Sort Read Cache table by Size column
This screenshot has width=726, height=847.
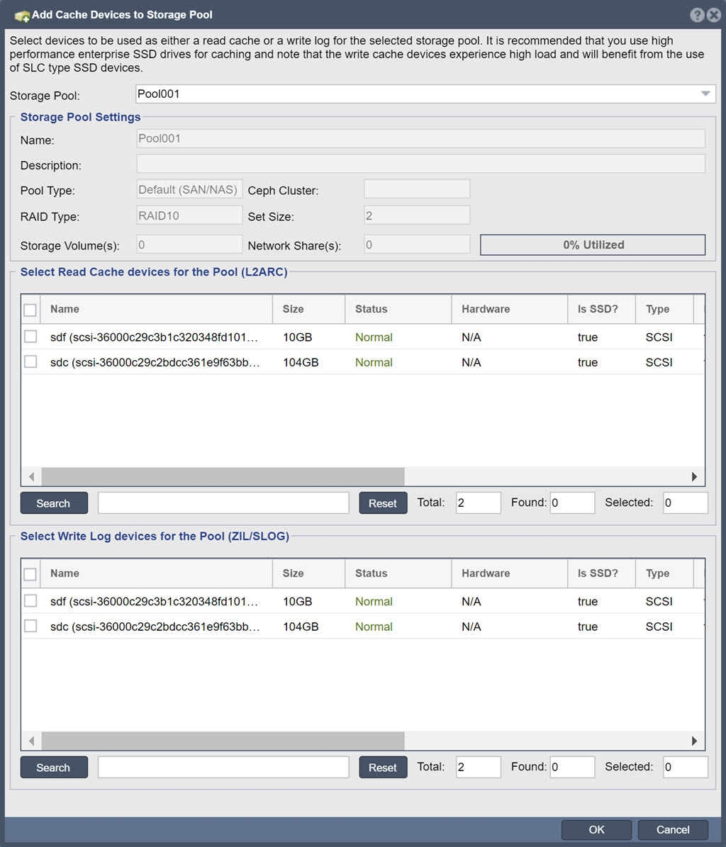coord(309,309)
